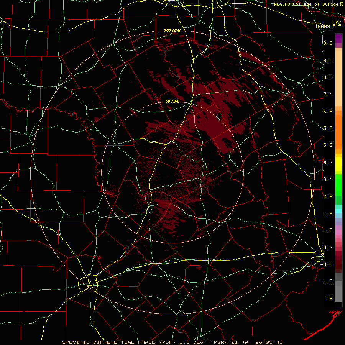Click the 100 NMI range ring label
345x345 pixels.
coord(172,30)
